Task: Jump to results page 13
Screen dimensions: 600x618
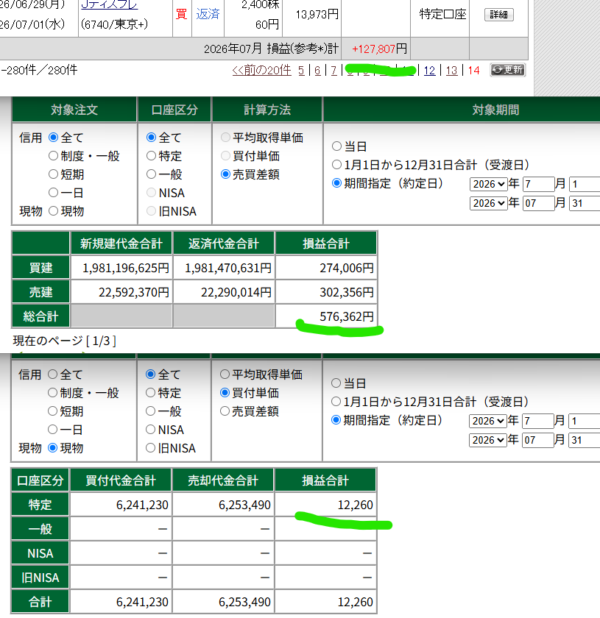Action: point(452,71)
